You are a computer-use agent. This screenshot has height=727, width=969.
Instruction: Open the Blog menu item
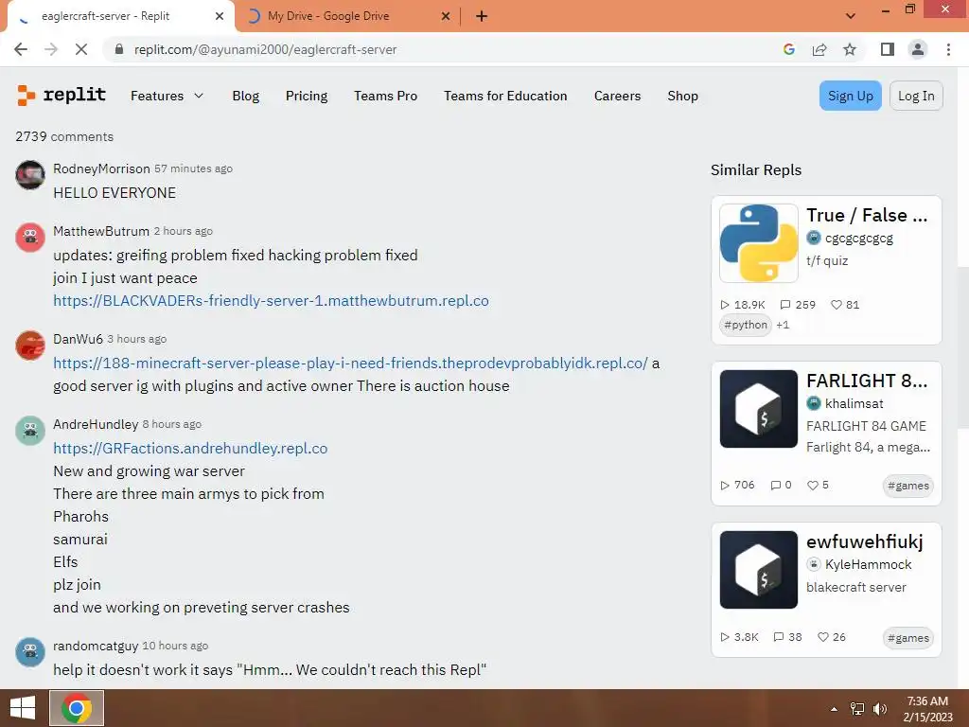(245, 96)
